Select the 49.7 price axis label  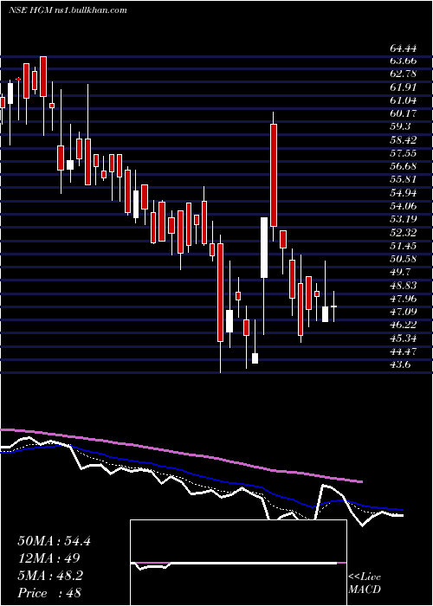click(x=400, y=272)
